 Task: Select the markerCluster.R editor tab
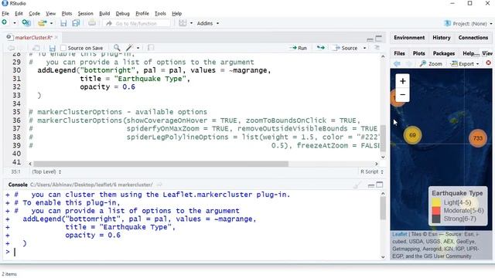[33, 38]
